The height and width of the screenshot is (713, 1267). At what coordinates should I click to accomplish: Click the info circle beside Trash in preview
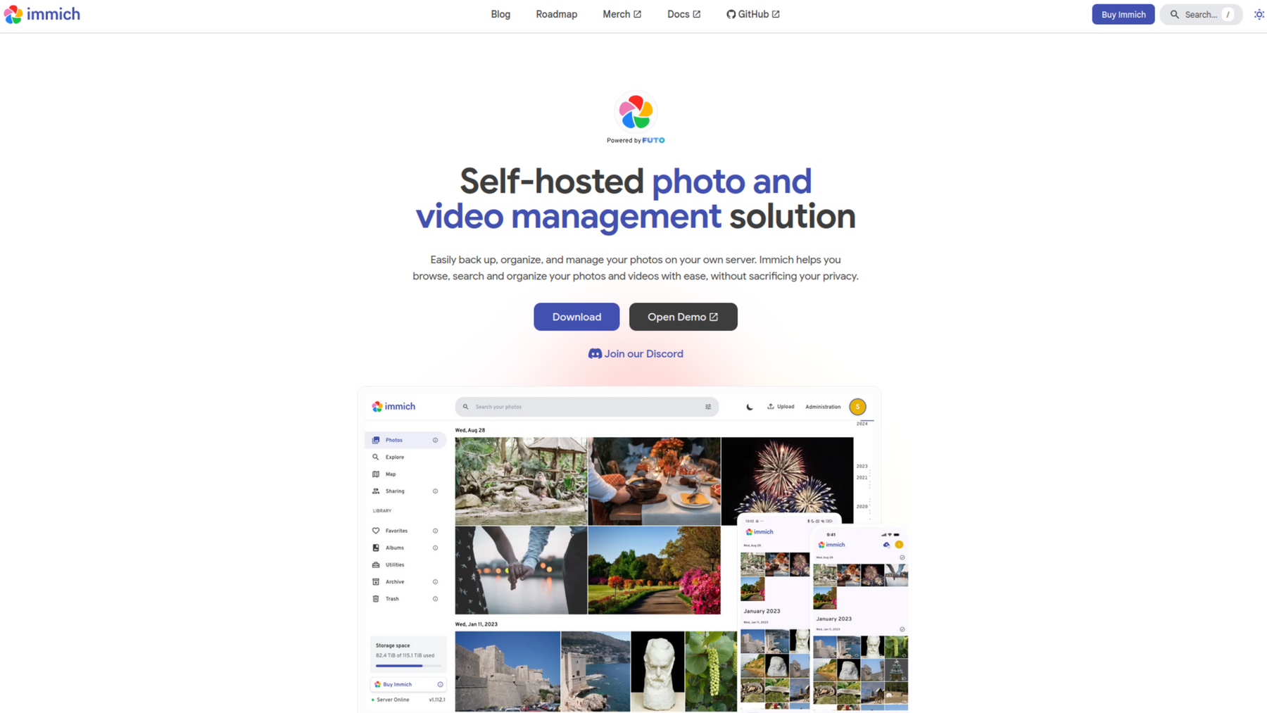[x=435, y=598]
